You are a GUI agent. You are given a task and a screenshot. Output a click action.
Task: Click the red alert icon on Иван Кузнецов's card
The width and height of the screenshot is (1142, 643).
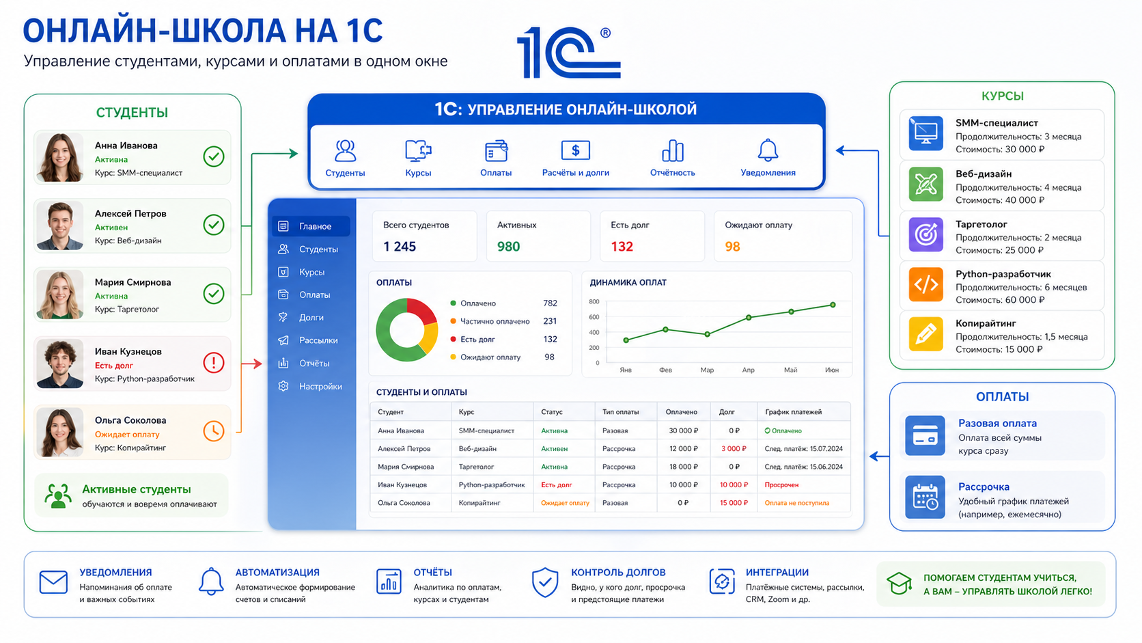[x=214, y=363]
